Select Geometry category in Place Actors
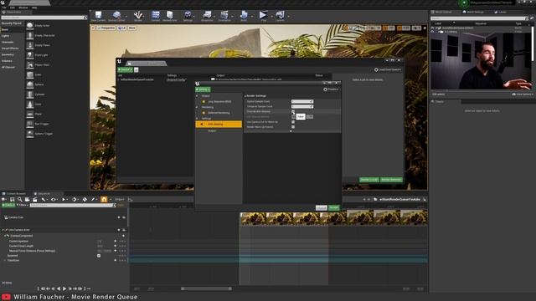 (8, 54)
